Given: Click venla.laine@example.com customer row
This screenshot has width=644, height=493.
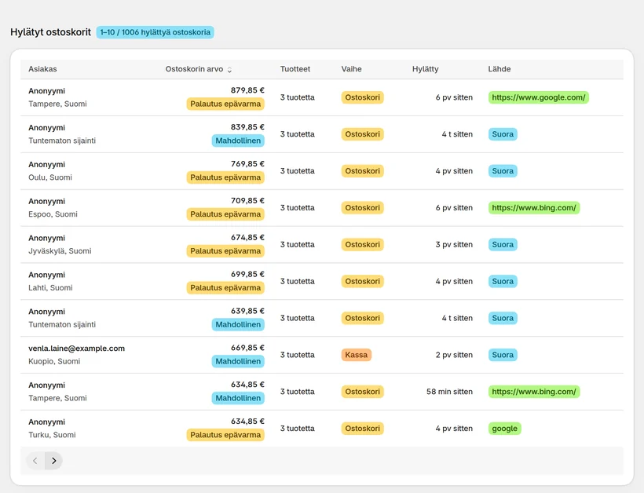Looking at the screenshot, I should pos(321,355).
